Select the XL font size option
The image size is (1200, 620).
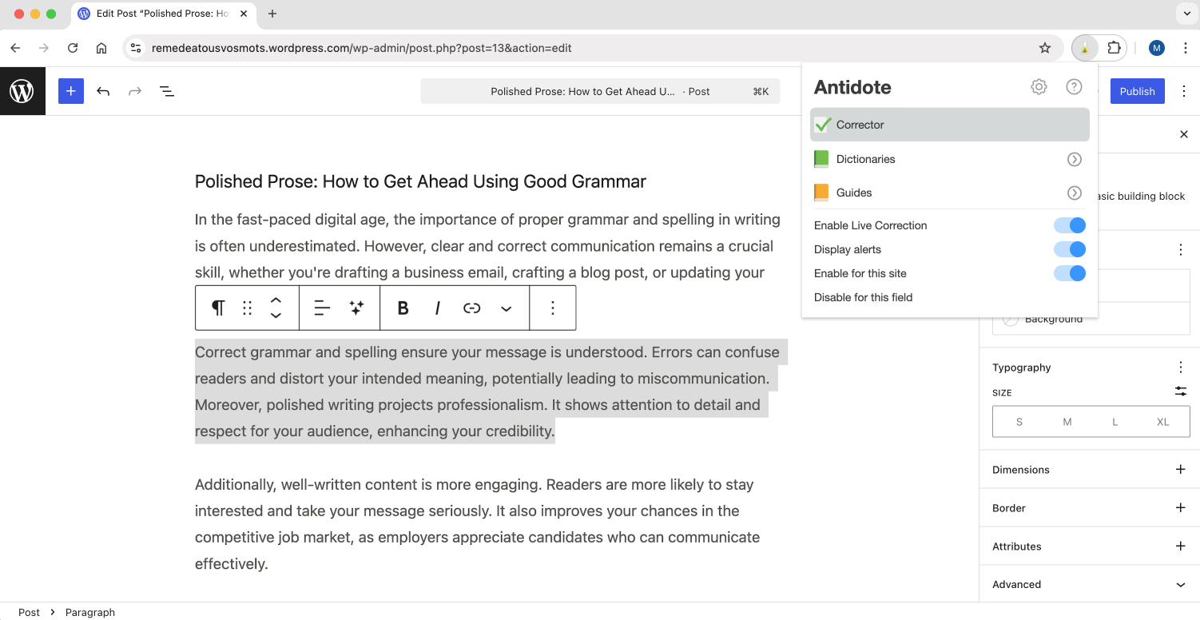(x=1162, y=422)
